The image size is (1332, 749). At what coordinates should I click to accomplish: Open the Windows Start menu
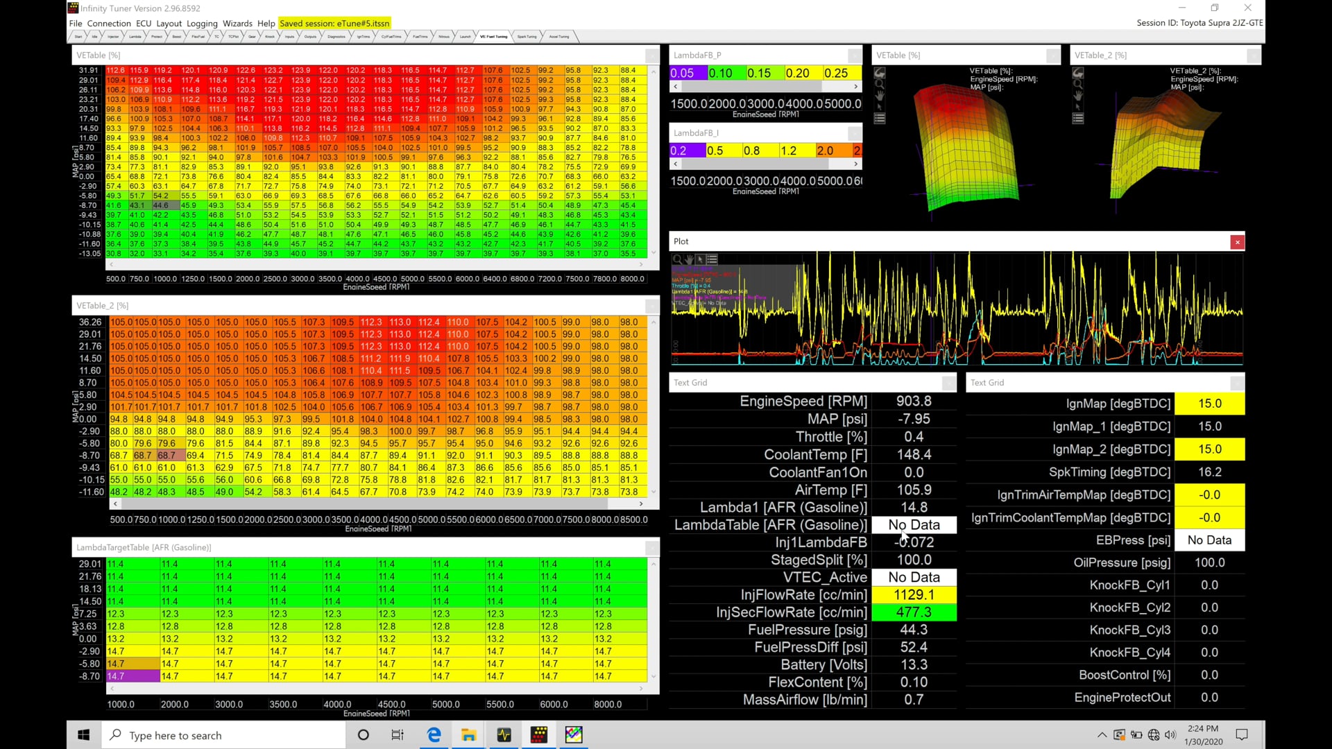(x=83, y=734)
